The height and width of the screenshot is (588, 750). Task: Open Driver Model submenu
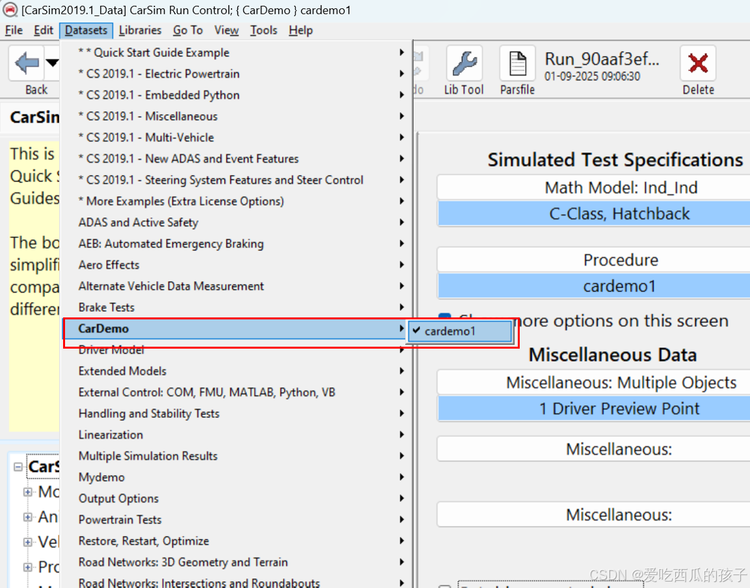pos(235,350)
